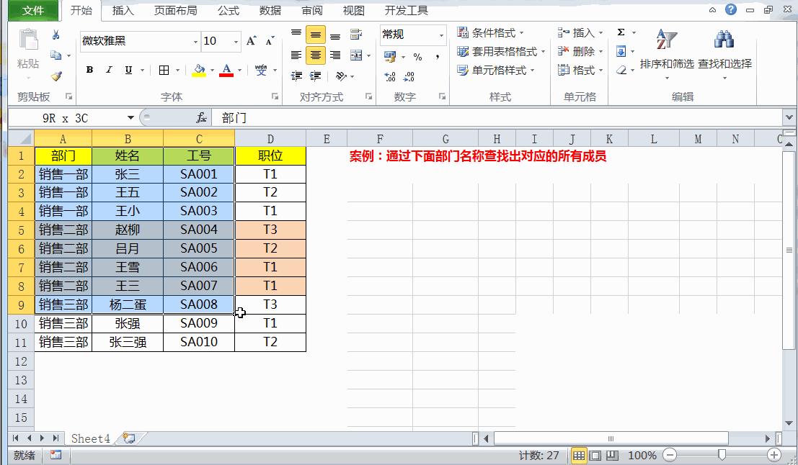Click the Cut scissors icon
Viewport: 798px width, 465px height.
[55, 35]
